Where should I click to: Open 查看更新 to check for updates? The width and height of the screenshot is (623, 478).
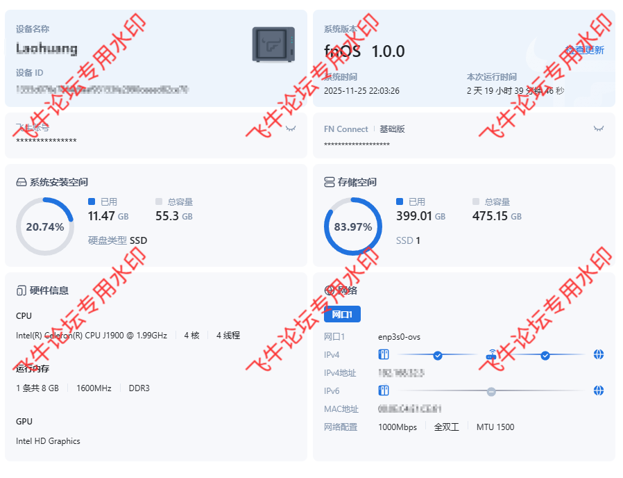click(x=585, y=51)
